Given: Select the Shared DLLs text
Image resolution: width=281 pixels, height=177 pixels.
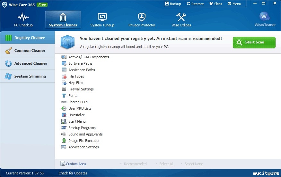Looking at the screenshot, I should [78, 102].
